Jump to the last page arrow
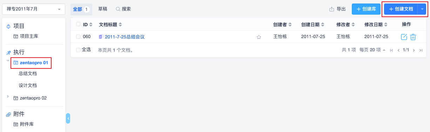The width and height of the screenshot is (430, 132). (x=421, y=50)
